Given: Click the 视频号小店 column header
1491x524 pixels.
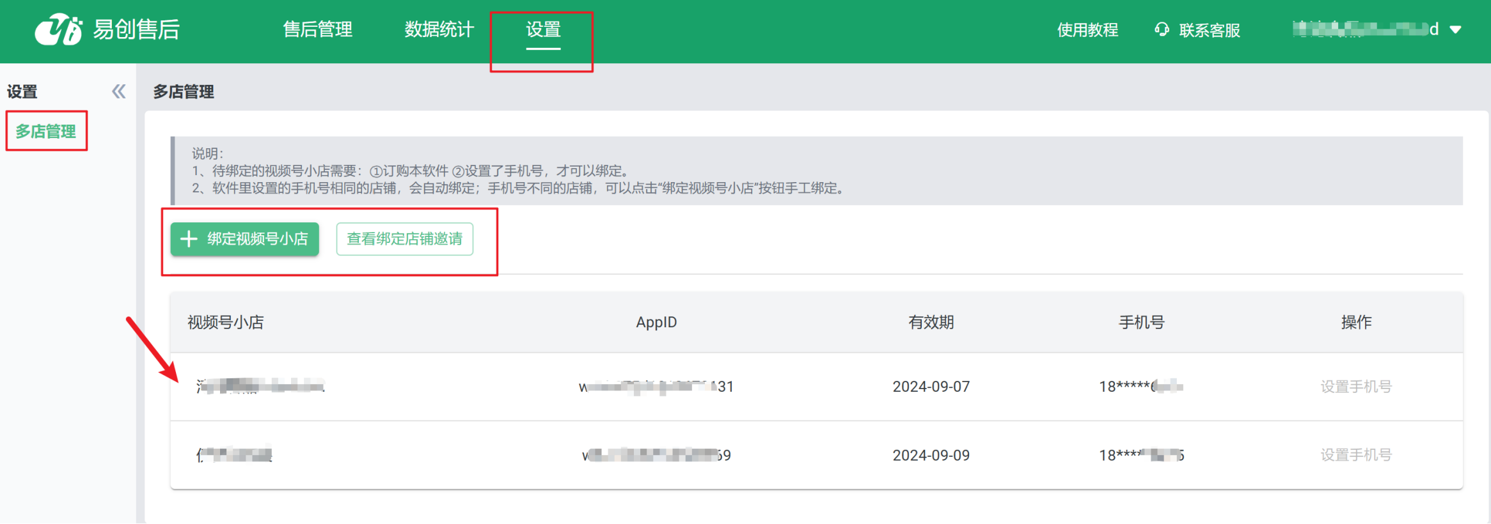Looking at the screenshot, I should click(226, 322).
